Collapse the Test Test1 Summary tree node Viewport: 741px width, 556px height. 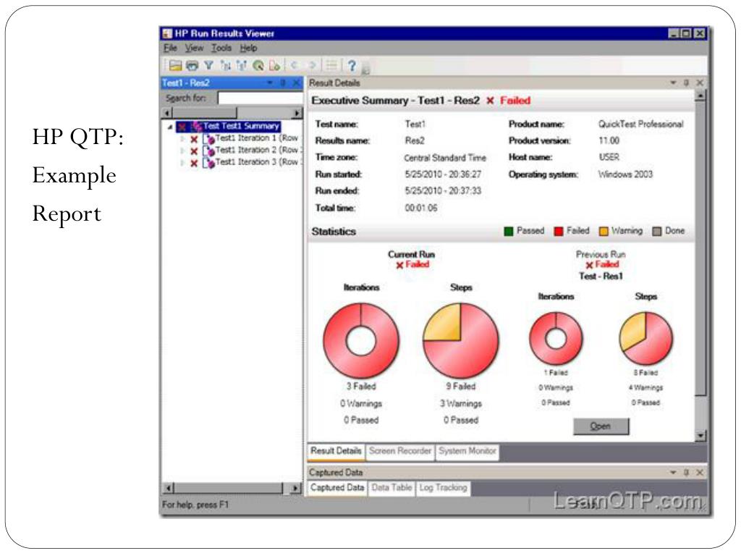click(170, 127)
